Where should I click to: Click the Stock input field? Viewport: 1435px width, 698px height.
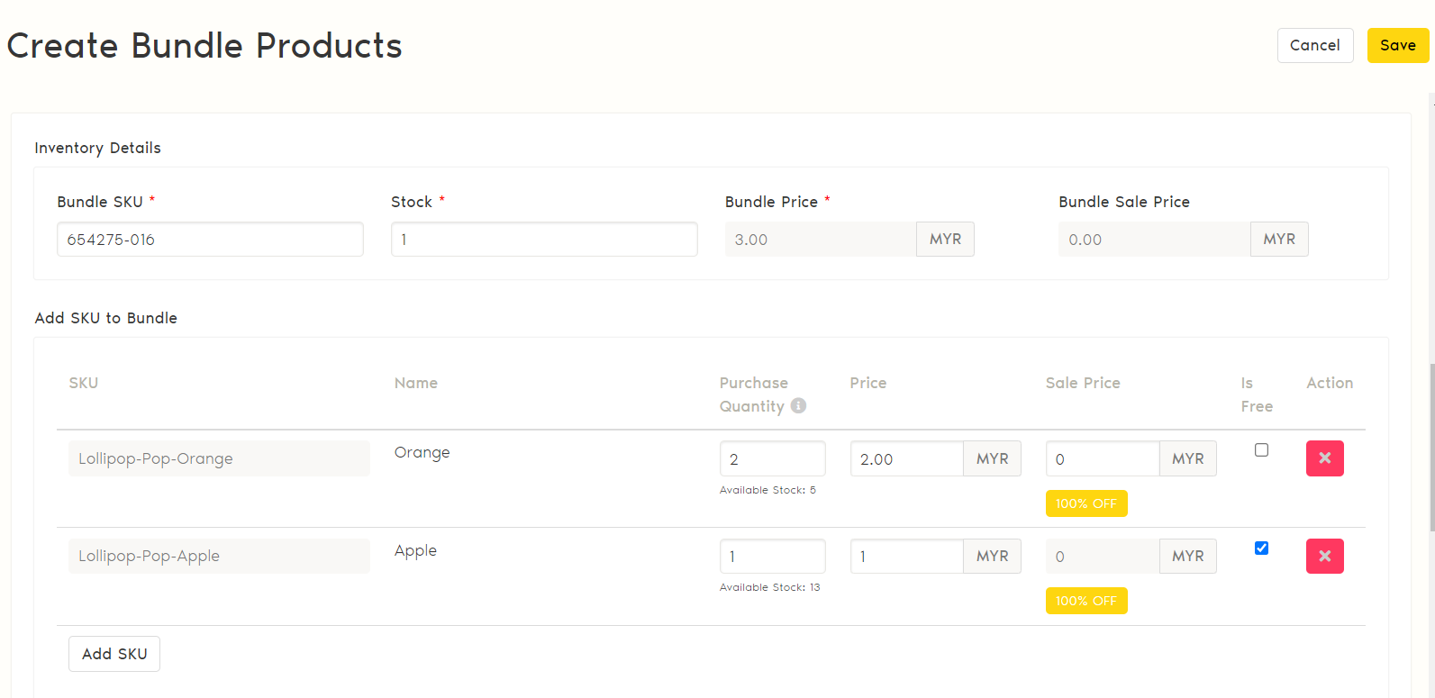pos(544,240)
